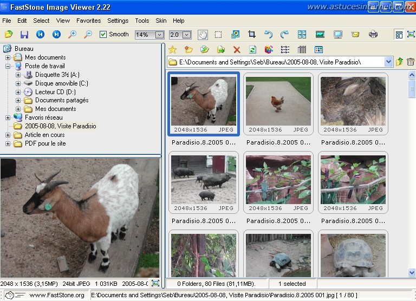Click the email envelope icon
This screenshot has height=301, width=416.
point(355,34)
